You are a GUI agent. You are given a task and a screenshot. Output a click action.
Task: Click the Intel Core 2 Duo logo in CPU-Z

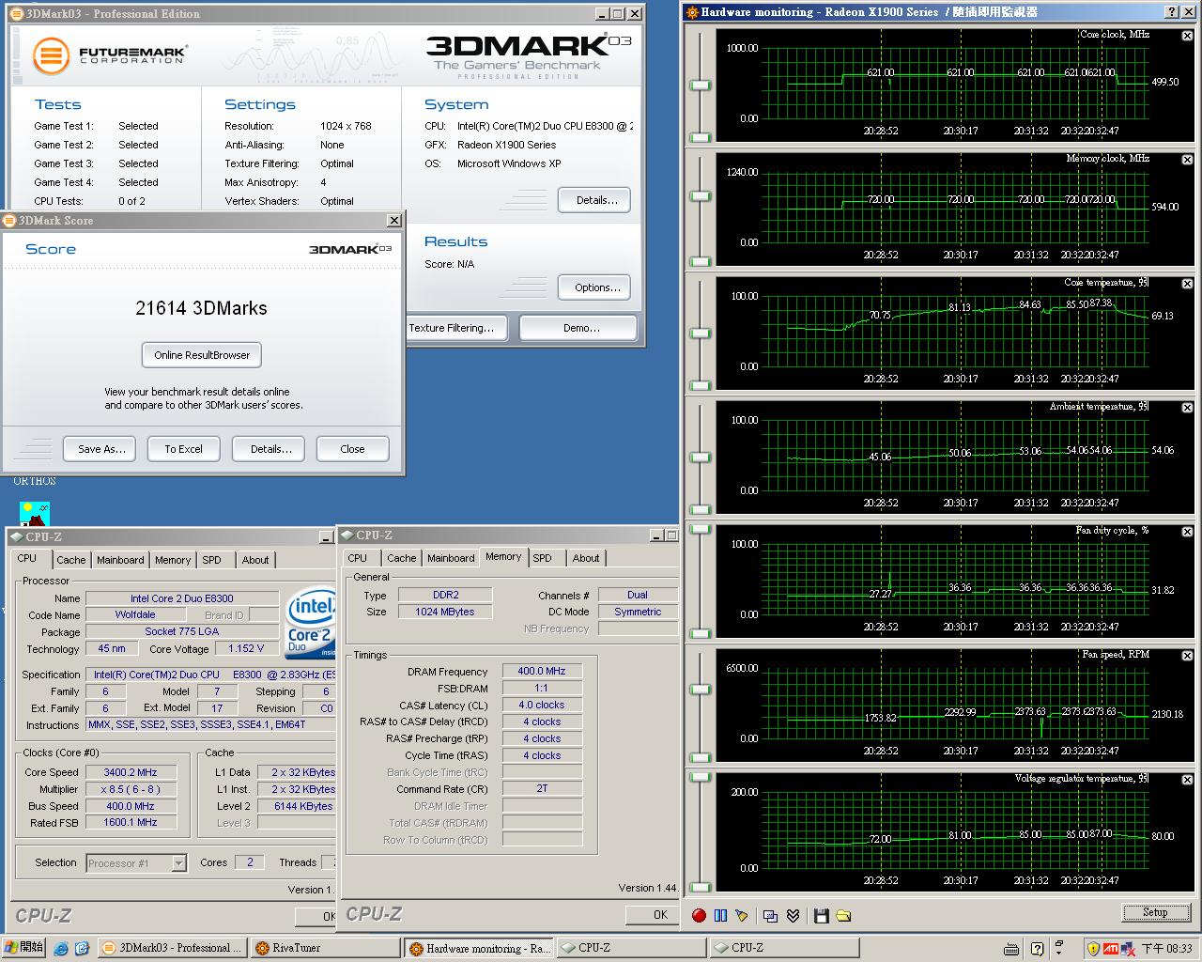[311, 623]
